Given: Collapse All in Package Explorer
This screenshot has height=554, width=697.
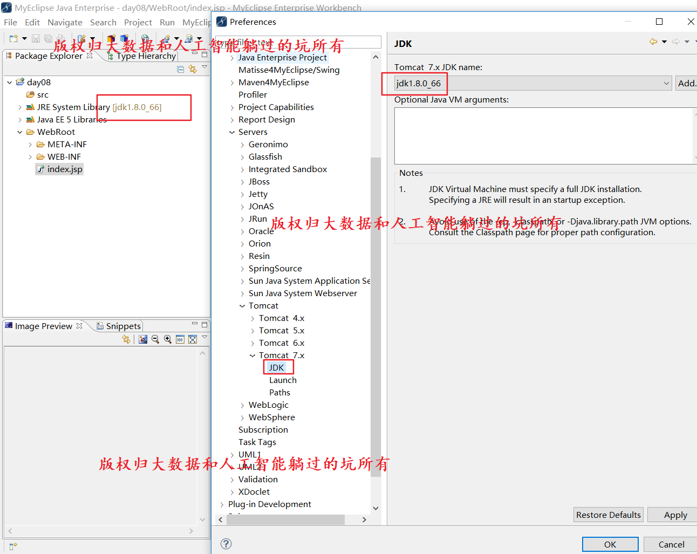Looking at the screenshot, I should [181, 69].
